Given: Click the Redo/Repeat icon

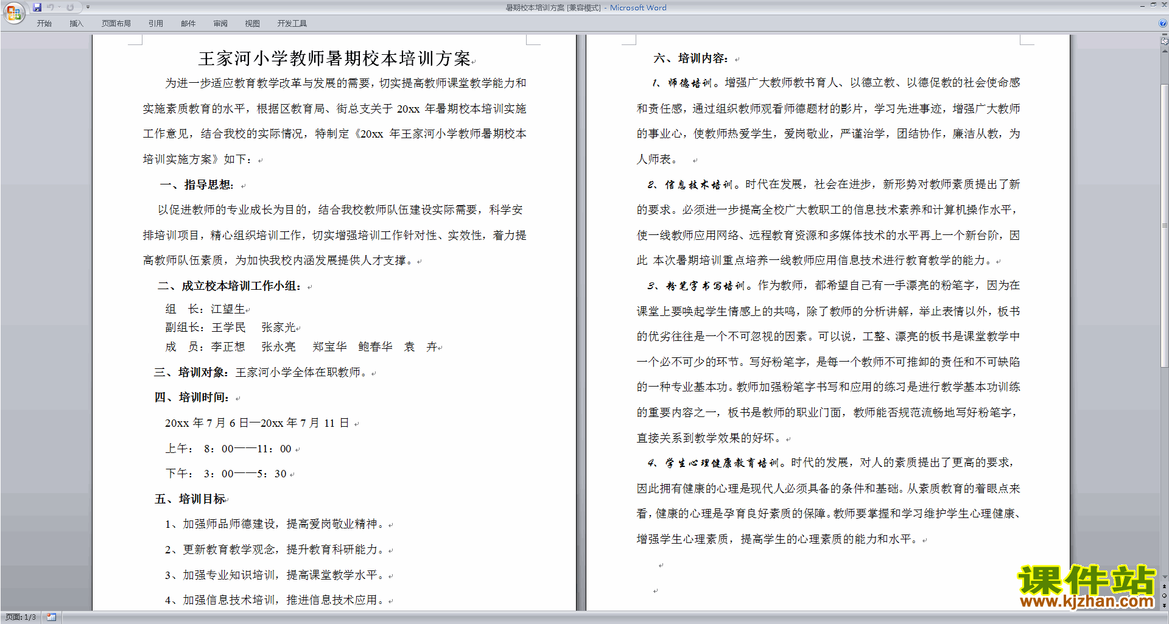Looking at the screenshot, I should pos(70,7).
